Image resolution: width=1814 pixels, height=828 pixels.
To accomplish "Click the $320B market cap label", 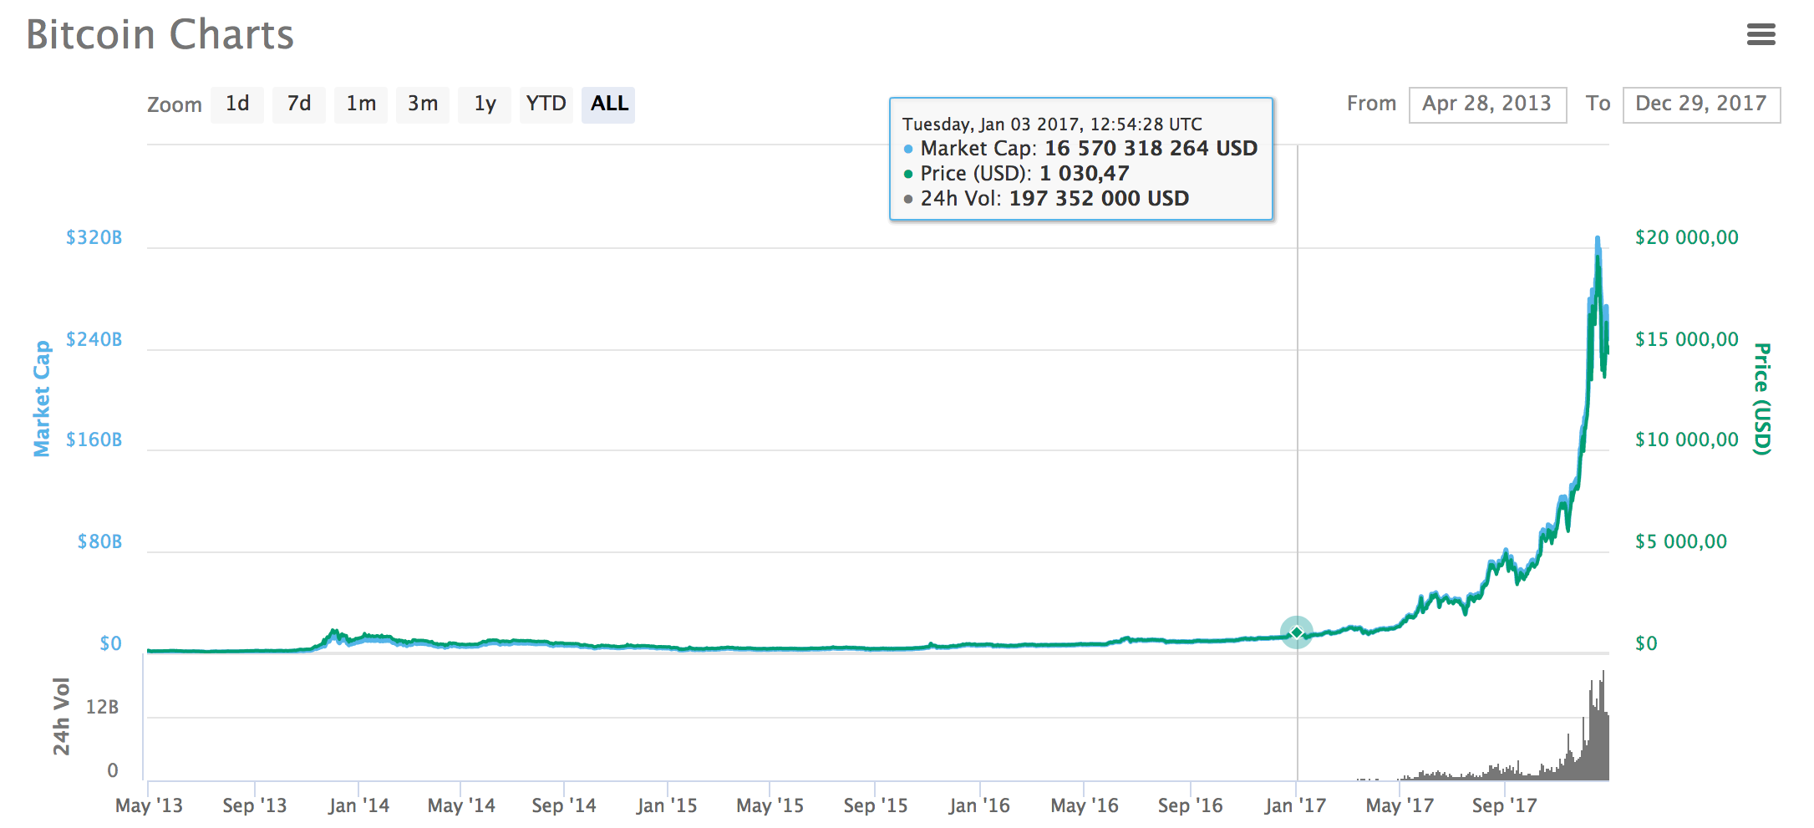I will click(x=94, y=237).
